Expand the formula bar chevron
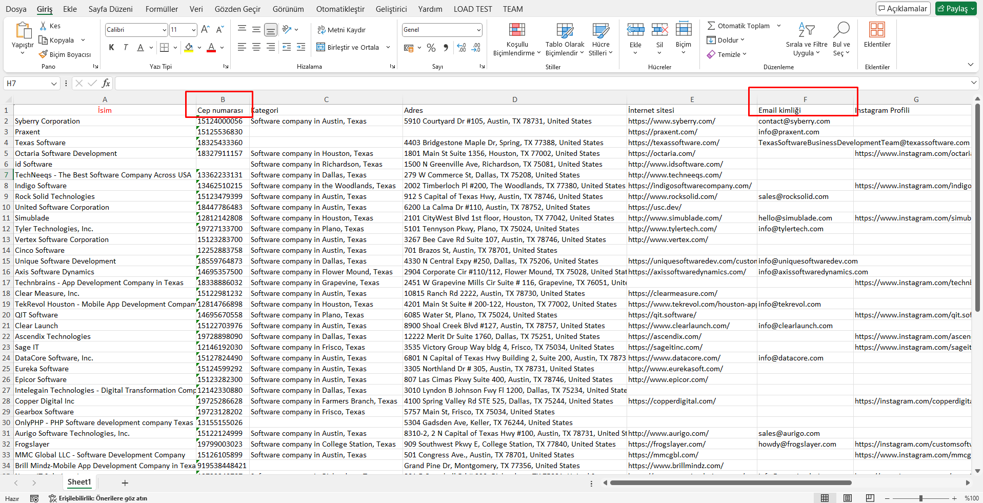This screenshot has width=983, height=503. tap(973, 83)
